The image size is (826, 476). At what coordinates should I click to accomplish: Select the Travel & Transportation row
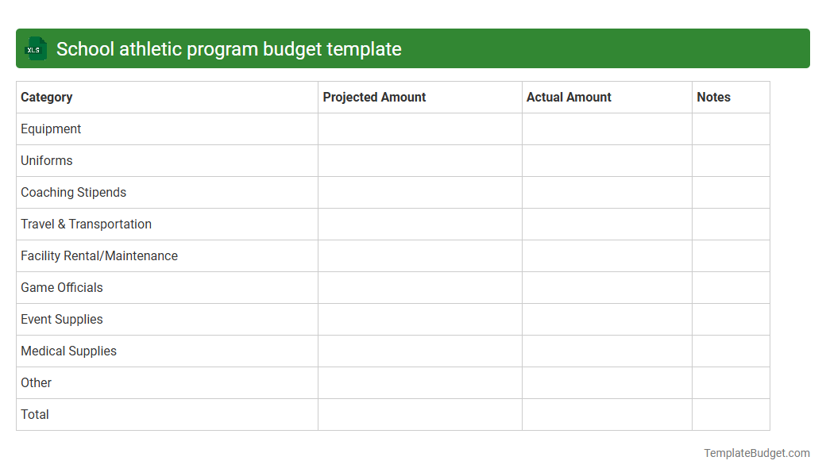point(86,224)
